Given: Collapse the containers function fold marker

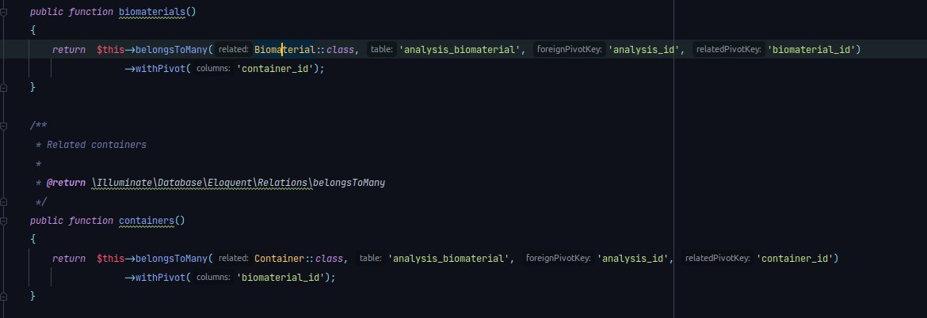Looking at the screenshot, I should coord(3,221).
